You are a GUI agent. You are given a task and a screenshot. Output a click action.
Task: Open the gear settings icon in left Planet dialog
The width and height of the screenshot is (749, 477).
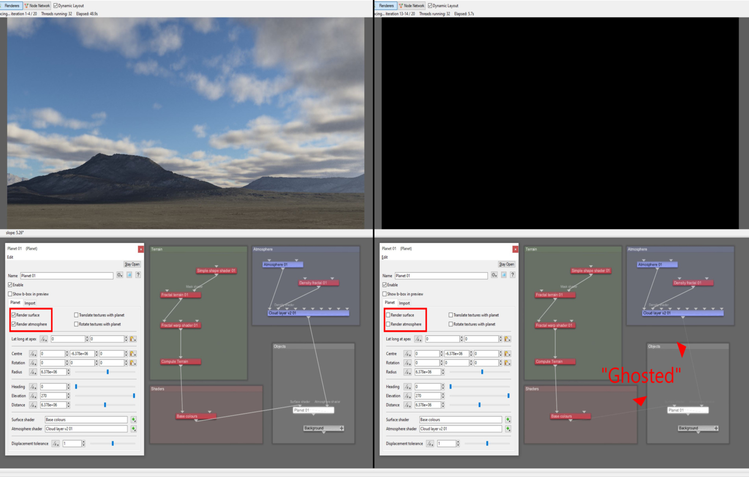[x=120, y=275]
